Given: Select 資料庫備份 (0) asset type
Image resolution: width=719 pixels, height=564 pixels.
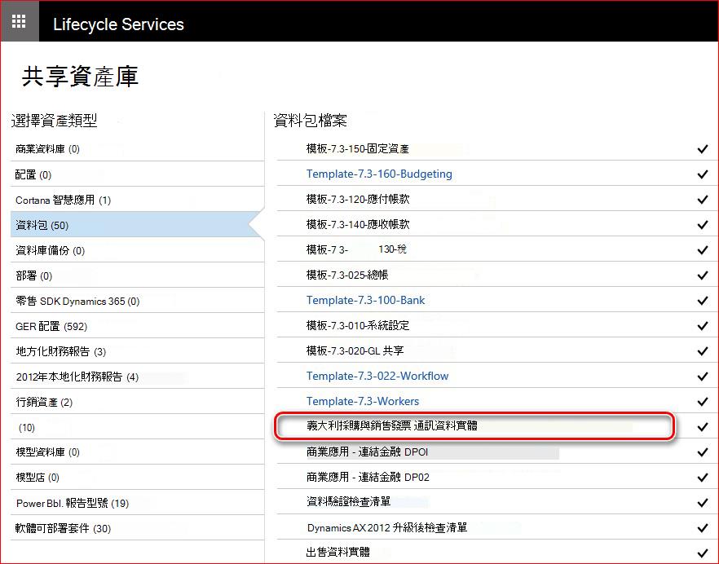Looking at the screenshot, I should point(138,250).
